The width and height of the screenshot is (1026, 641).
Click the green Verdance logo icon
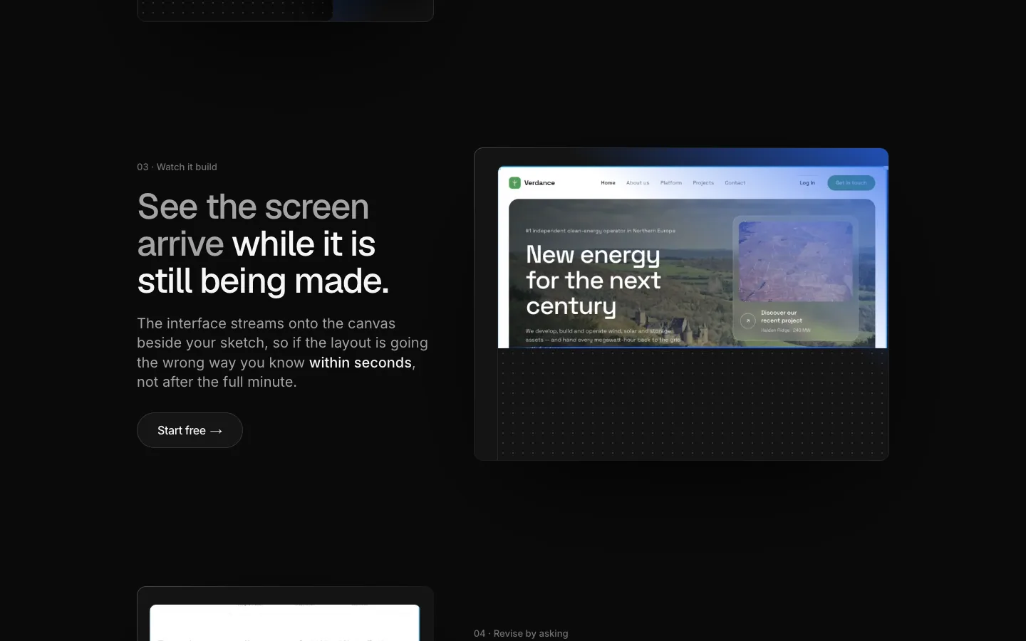tap(514, 183)
